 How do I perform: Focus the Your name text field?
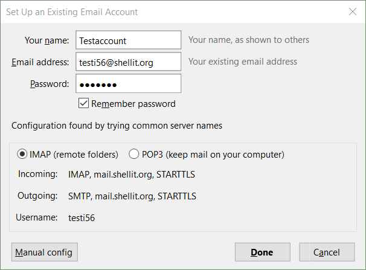click(x=129, y=40)
